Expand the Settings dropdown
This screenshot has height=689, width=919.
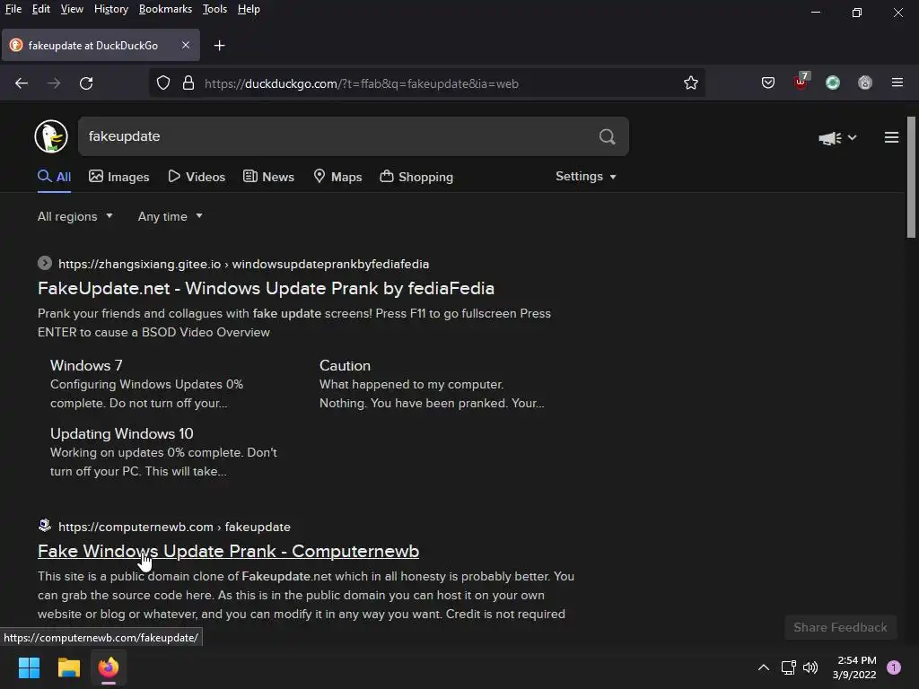click(585, 177)
